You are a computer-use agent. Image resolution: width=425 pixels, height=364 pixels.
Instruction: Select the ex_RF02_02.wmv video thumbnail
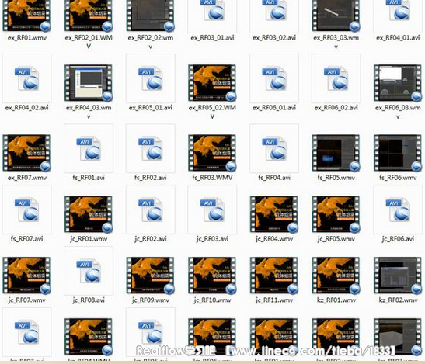coord(151,16)
